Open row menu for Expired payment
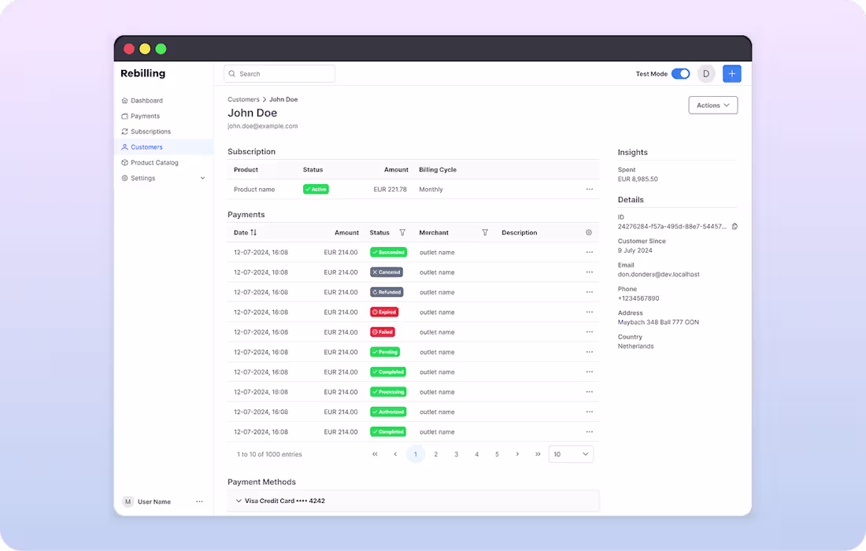866x551 pixels. [x=590, y=312]
